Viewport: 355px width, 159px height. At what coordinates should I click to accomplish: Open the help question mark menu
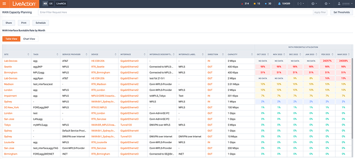coord(313,3)
